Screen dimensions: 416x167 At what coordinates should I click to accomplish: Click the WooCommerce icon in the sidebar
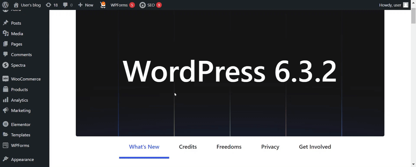pos(5,79)
